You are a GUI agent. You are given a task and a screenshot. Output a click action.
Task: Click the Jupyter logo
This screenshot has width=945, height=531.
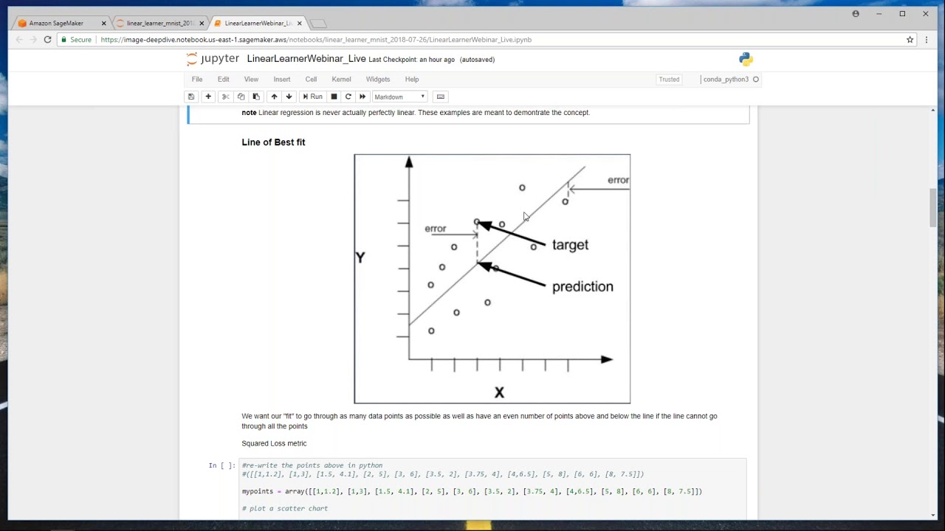point(213,59)
